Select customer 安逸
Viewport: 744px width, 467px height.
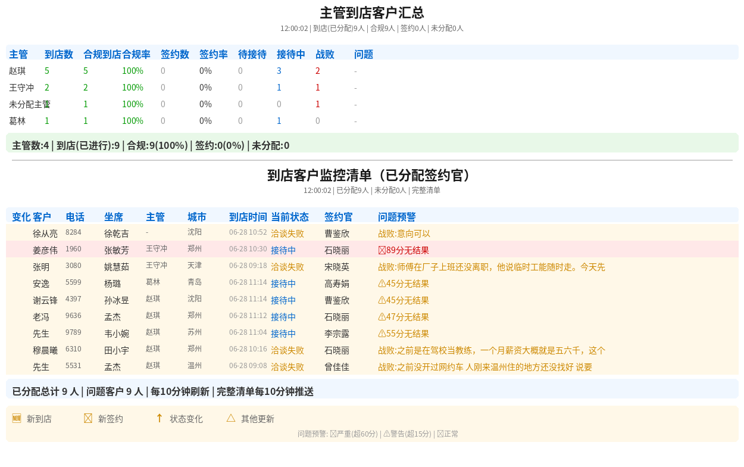41,284
